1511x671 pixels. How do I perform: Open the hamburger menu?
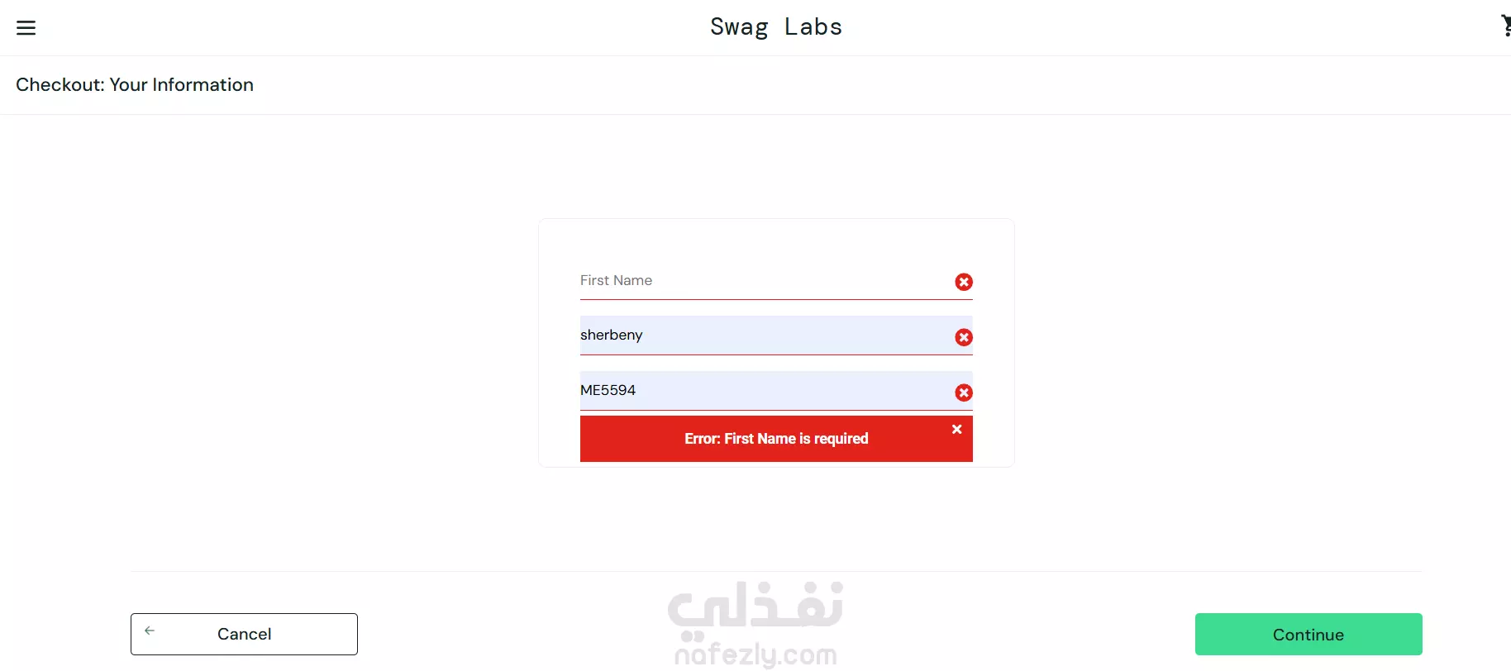[26, 27]
